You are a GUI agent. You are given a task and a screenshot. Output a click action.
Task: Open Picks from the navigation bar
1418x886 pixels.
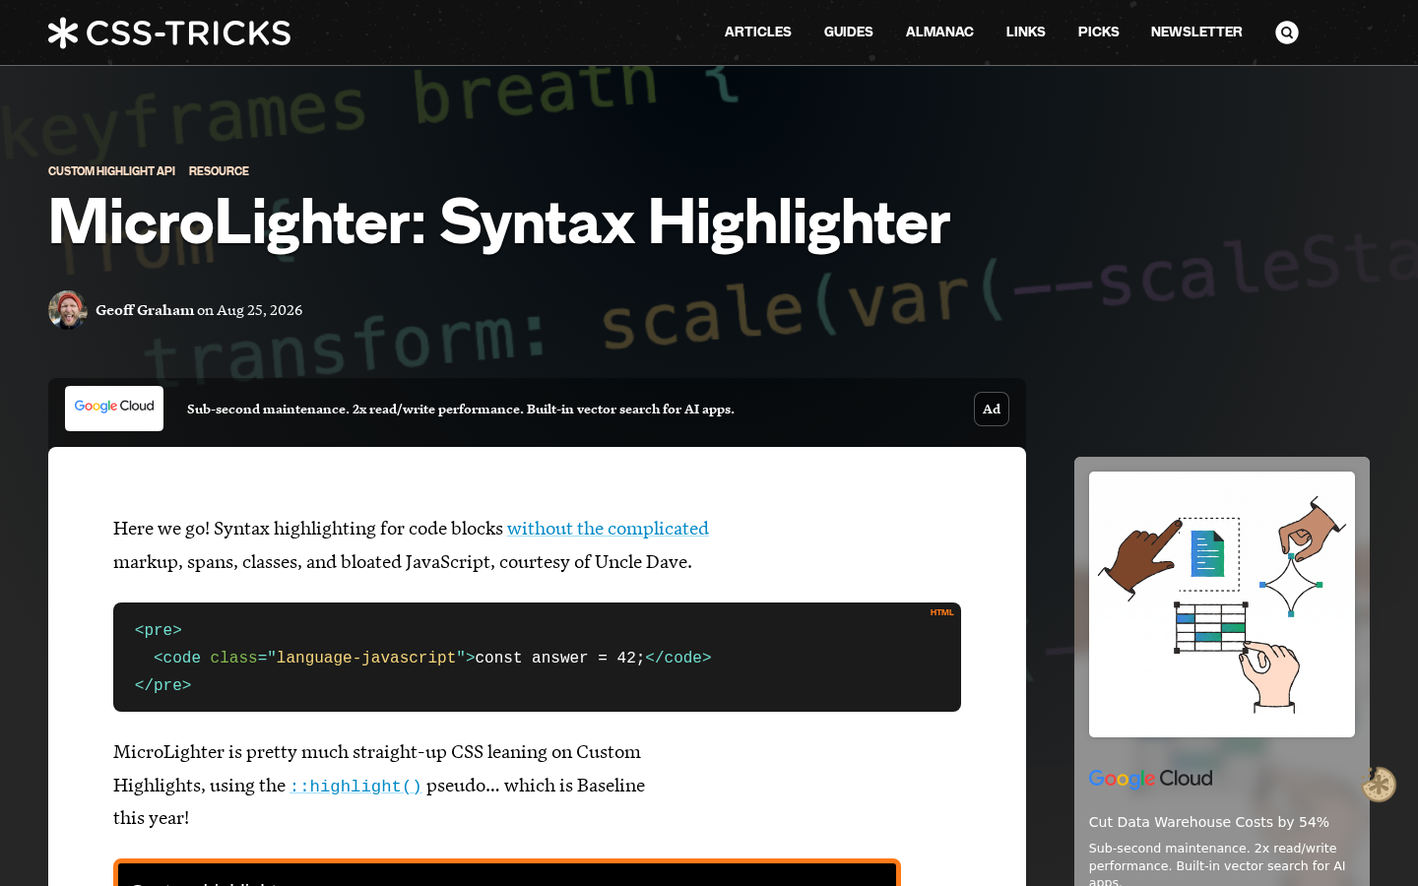tap(1099, 32)
